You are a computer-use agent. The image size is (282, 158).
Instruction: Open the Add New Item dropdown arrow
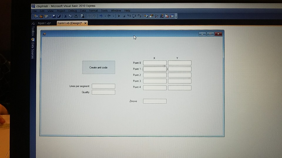(x=50, y=16)
